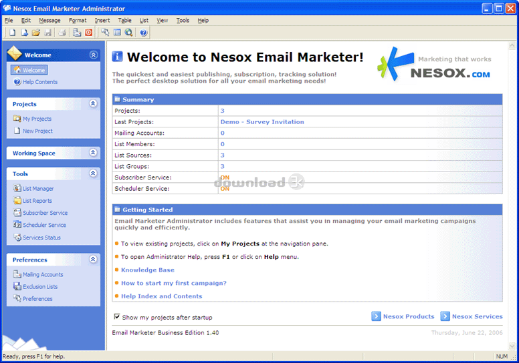Click the New Project page icon
519x363 pixels.
coord(17,131)
